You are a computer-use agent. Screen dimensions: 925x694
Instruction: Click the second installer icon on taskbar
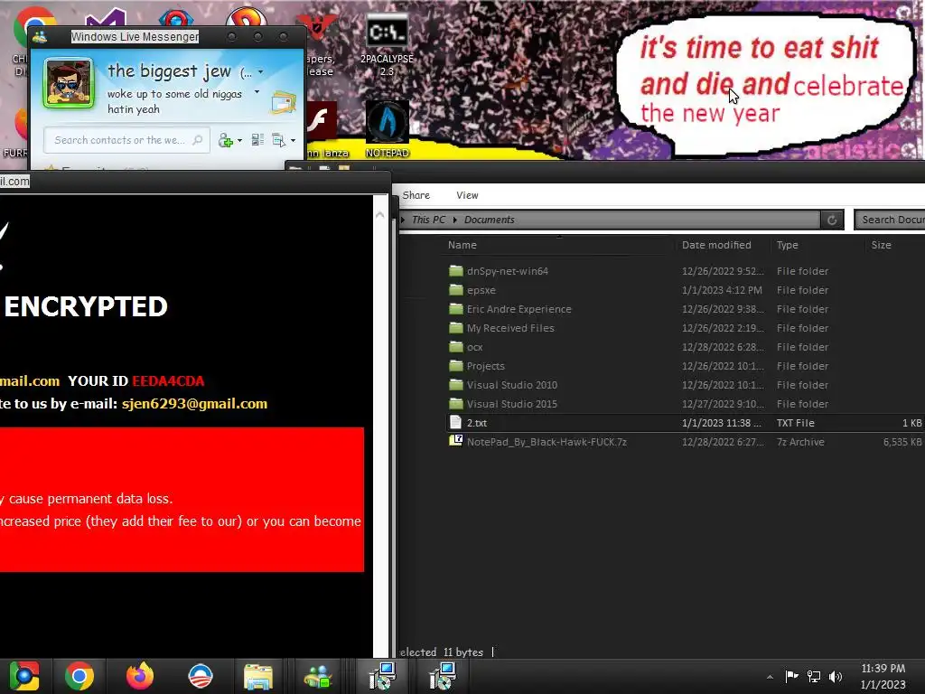443,676
